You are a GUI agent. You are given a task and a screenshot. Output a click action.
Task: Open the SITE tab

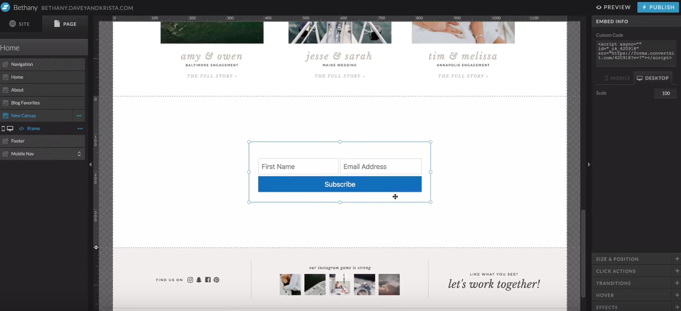(20, 24)
